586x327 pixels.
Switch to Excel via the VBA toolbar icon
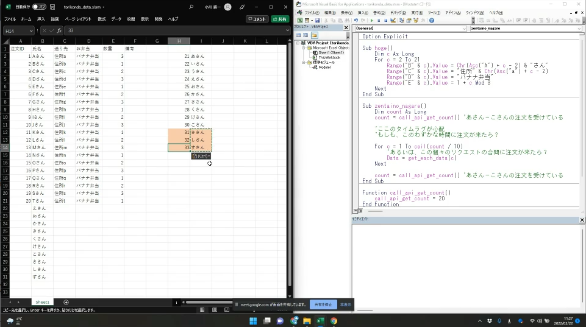pyautogui.click(x=300, y=20)
